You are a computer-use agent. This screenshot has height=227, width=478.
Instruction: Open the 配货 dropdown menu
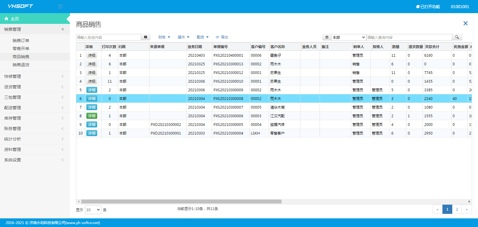(202, 37)
